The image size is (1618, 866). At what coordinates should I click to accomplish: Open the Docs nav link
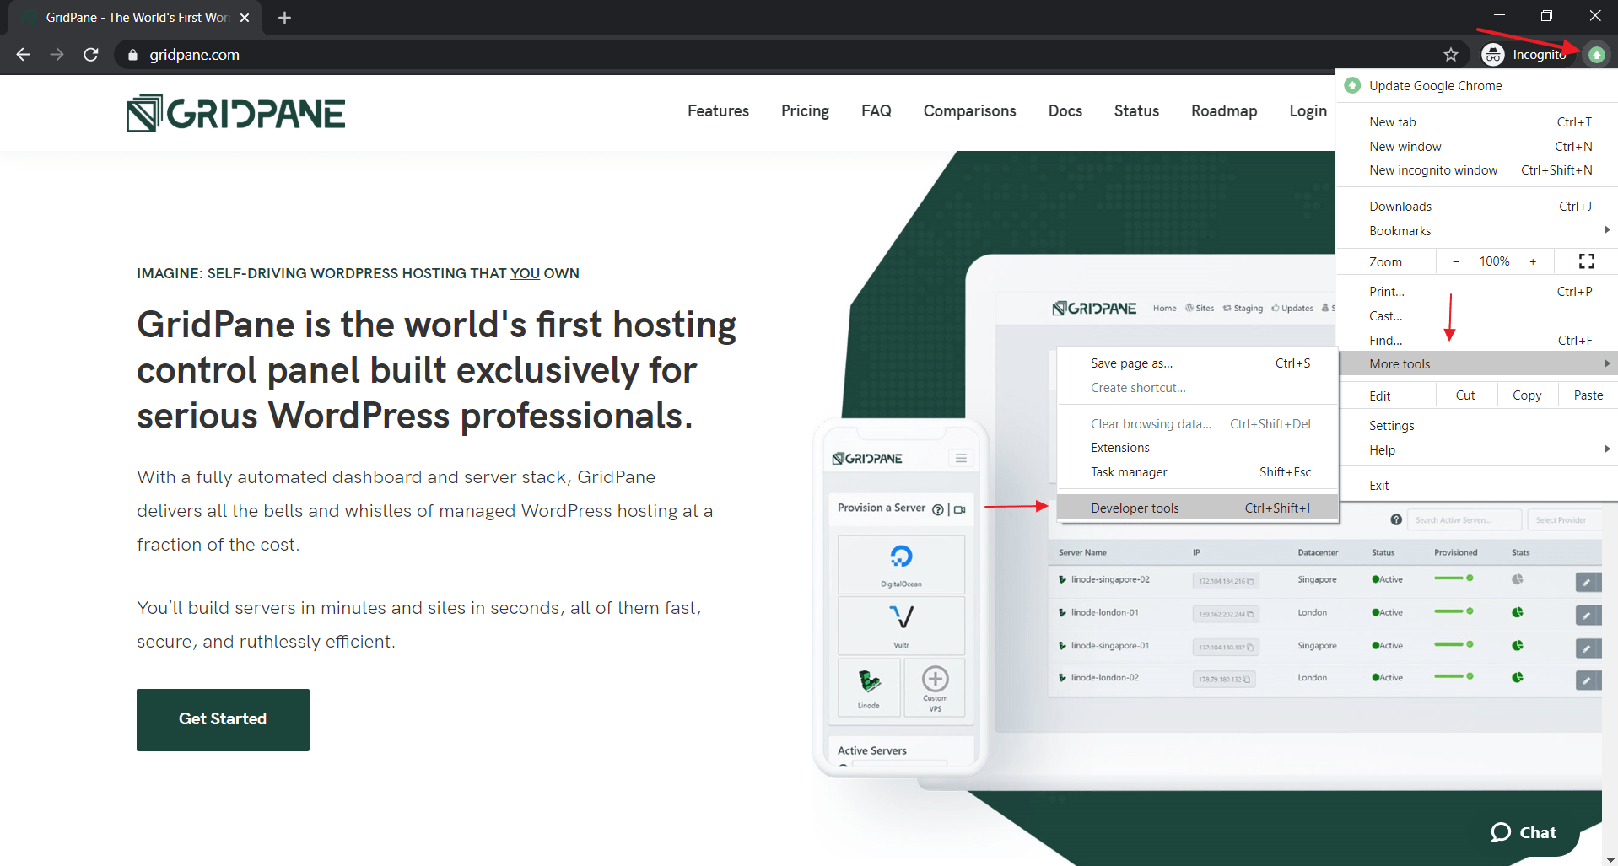1065,110
